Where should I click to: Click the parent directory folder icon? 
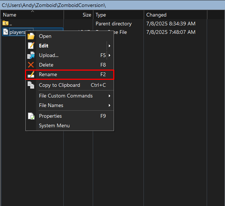coord(6,24)
